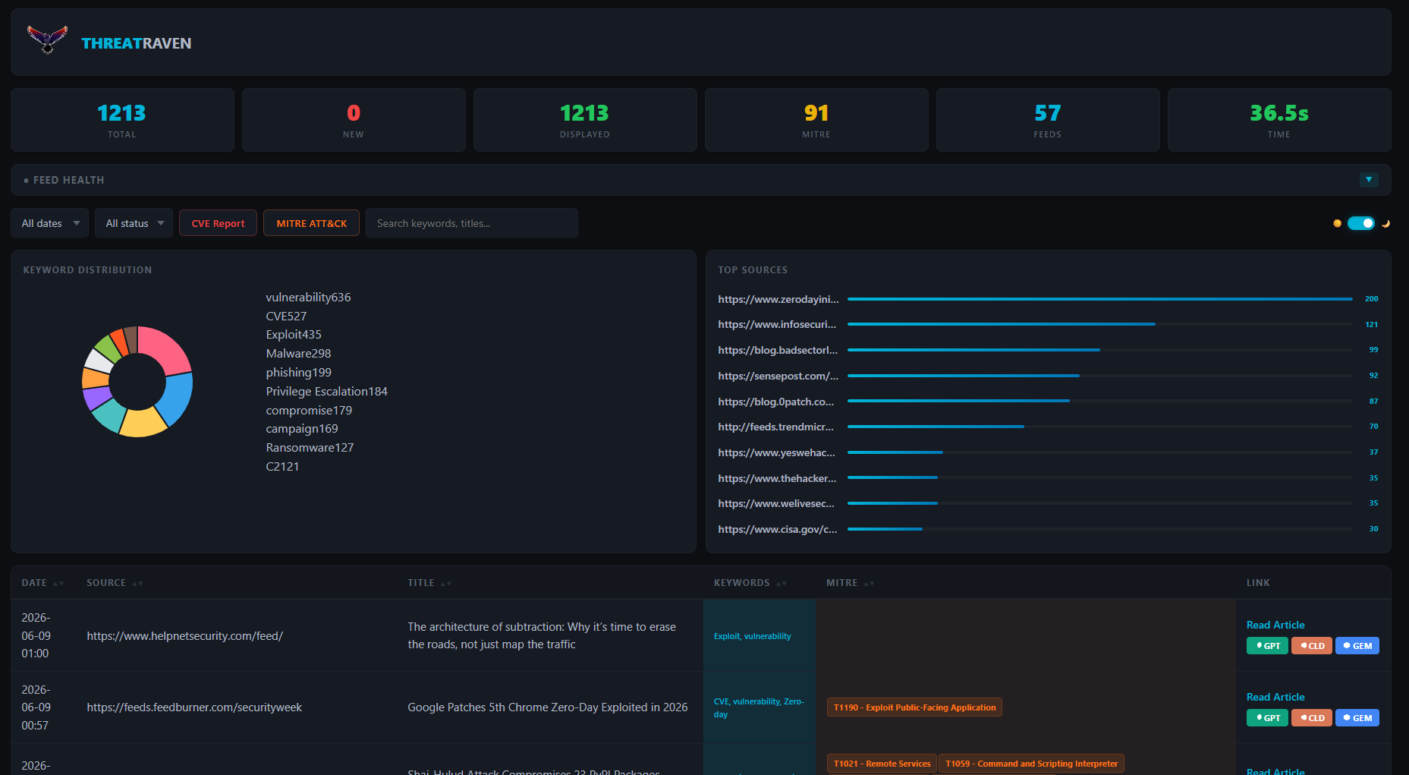Click the https://www.thehacker top source

click(778, 478)
